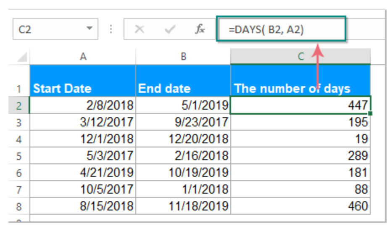The image size is (390, 226).
Task: Select cell containing 447 days
Action: coord(300,105)
